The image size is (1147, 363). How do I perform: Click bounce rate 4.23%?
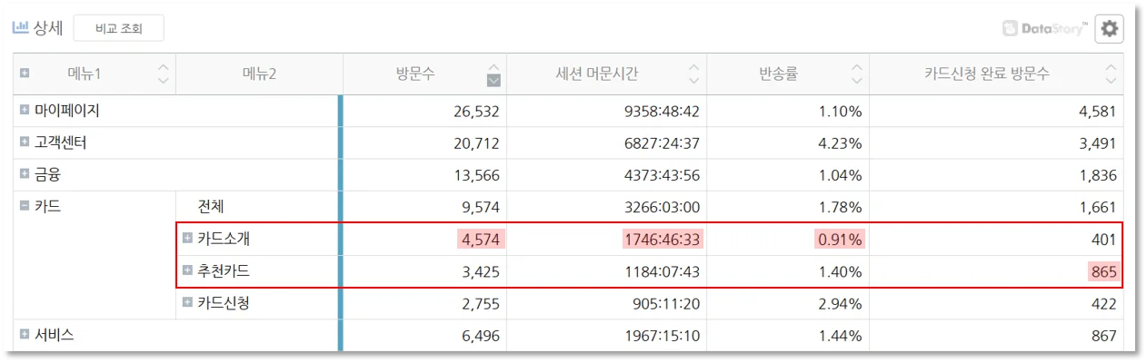pyautogui.click(x=840, y=143)
